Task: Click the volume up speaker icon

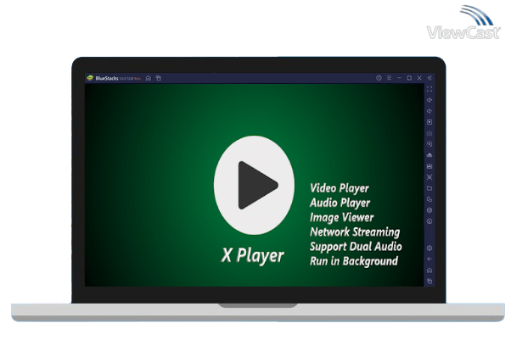Action: (430, 100)
